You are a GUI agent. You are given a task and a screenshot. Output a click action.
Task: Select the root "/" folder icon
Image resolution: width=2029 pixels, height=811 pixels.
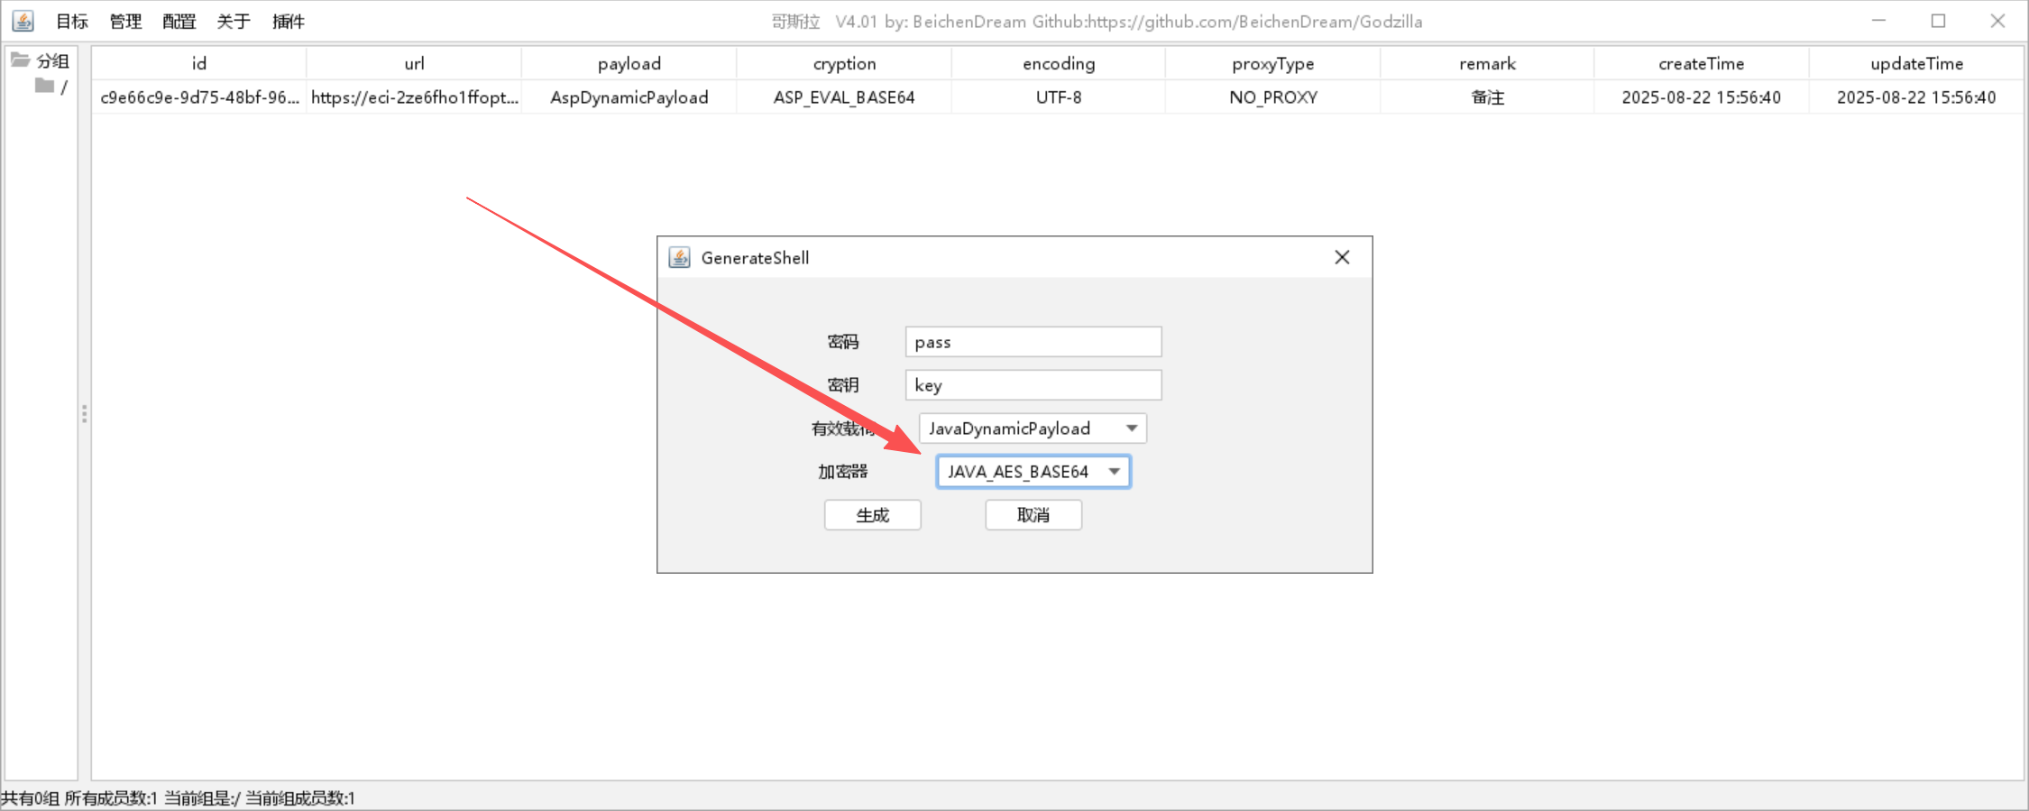pos(44,86)
